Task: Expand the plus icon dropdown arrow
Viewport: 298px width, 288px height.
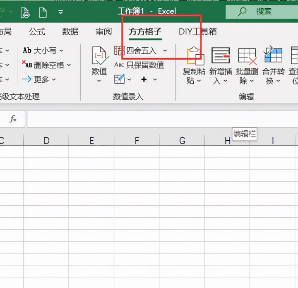Action: pyautogui.click(x=155, y=79)
